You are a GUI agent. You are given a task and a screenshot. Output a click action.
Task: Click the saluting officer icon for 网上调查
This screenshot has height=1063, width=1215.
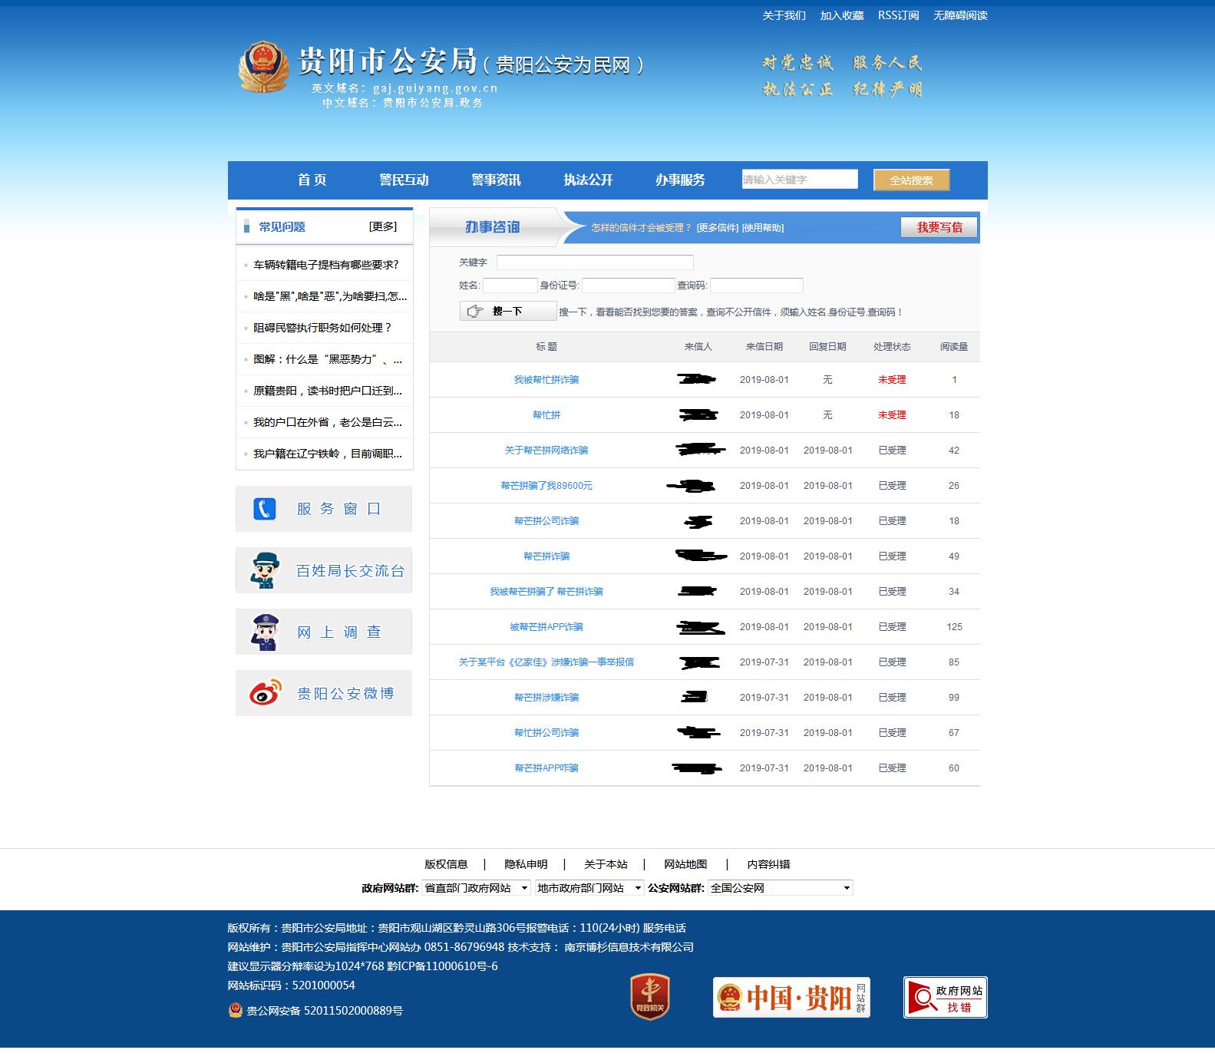[265, 632]
